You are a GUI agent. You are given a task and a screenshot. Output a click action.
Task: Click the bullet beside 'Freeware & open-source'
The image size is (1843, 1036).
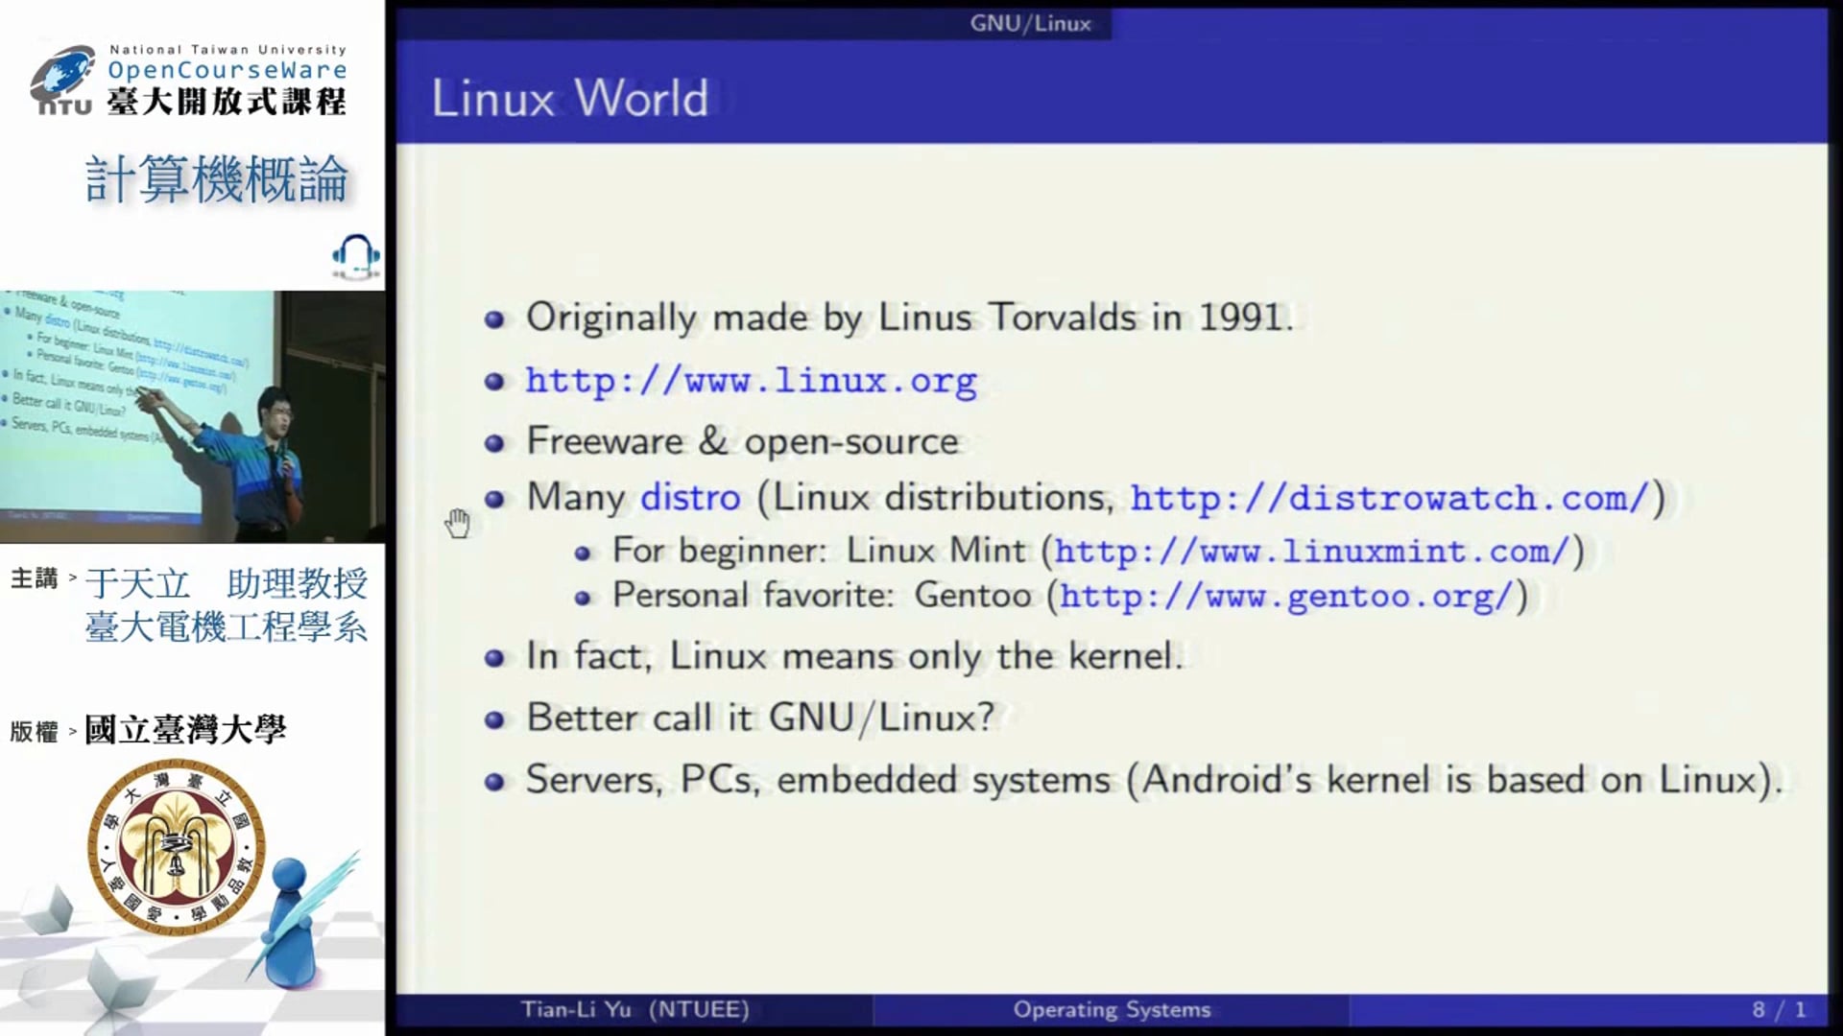494,443
